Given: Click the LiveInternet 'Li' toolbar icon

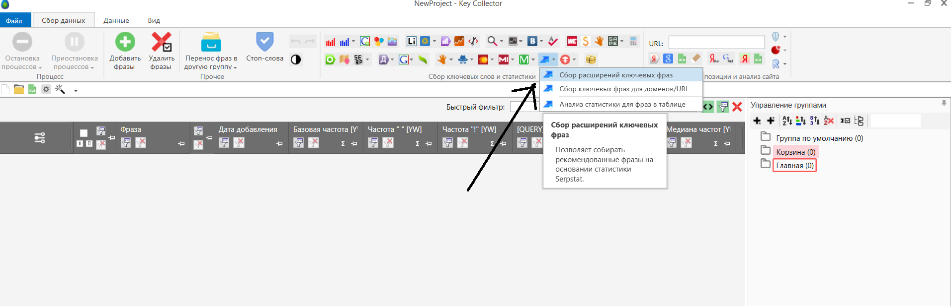Looking at the screenshot, I should pos(411,42).
